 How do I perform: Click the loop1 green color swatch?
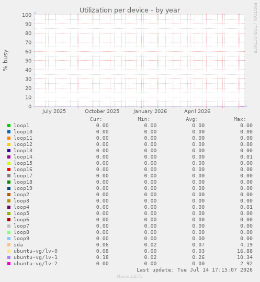[x=9, y=126]
